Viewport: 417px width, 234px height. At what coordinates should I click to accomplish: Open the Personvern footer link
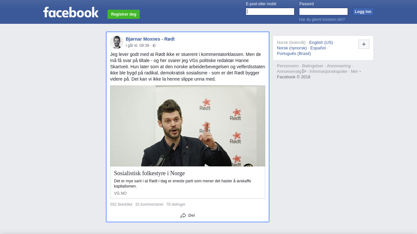[288, 66]
